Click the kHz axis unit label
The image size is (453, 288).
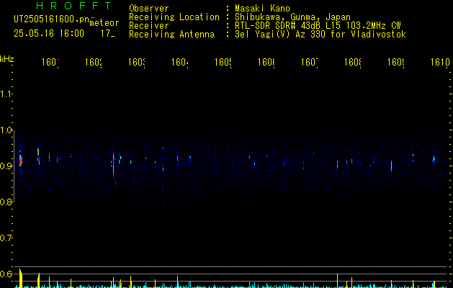click(7, 59)
